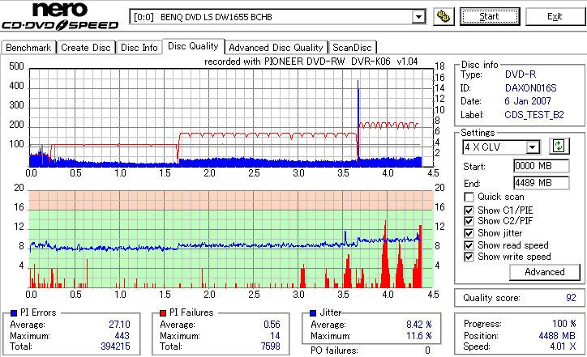Go to Advanced Disc Quality tab
Image resolution: width=587 pixels, height=357 pixels.
(276, 48)
